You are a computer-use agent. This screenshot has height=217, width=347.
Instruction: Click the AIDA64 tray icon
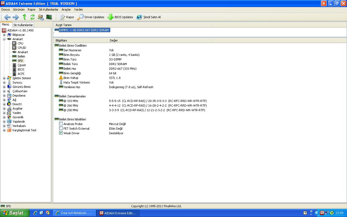tap(322, 213)
